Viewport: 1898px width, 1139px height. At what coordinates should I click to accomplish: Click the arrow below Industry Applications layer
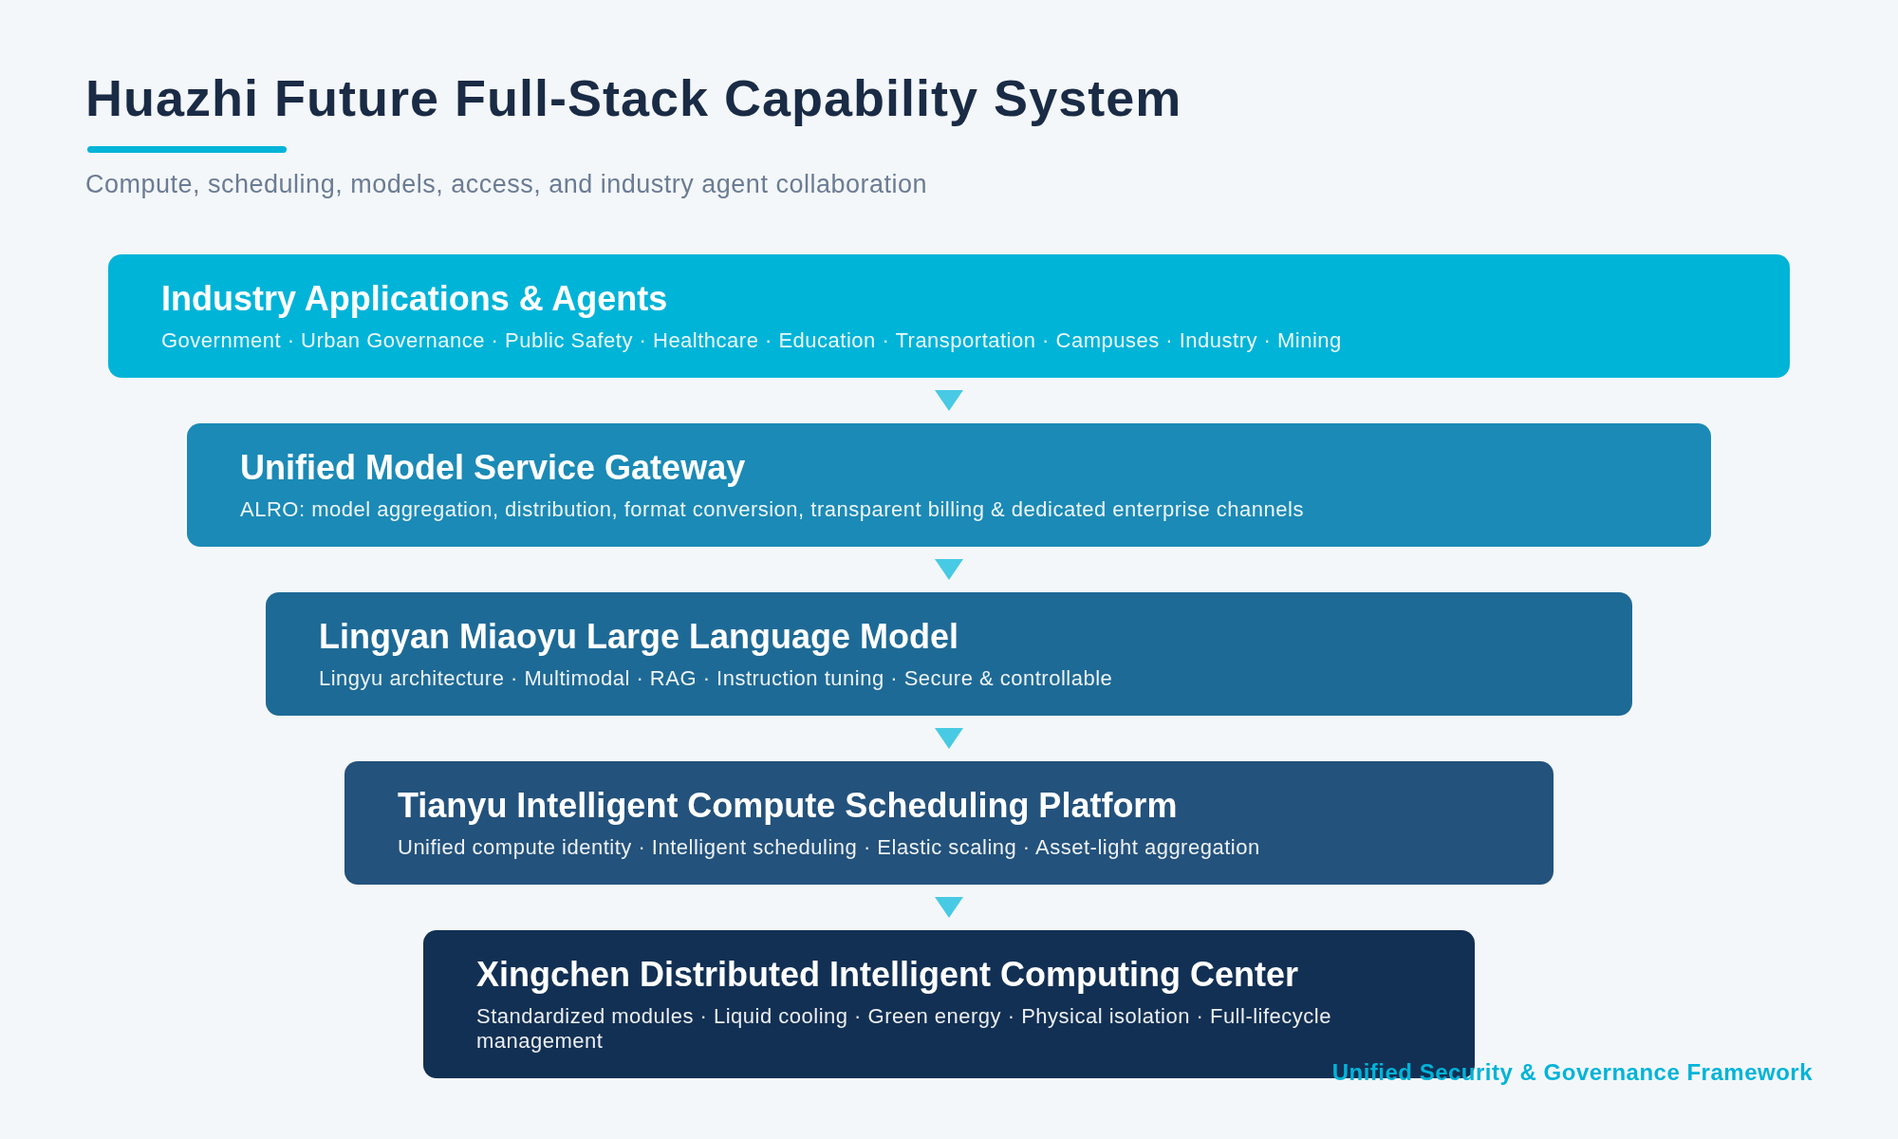click(x=949, y=401)
